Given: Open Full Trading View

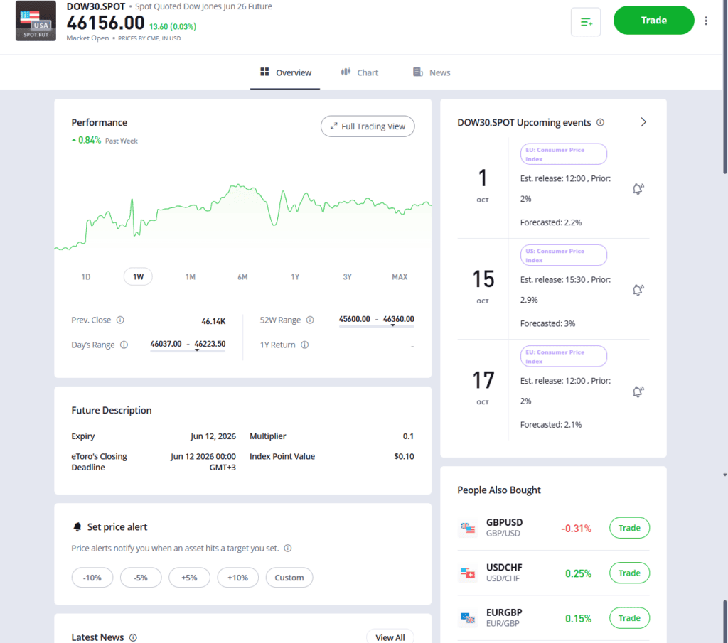Looking at the screenshot, I should tap(368, 126).
